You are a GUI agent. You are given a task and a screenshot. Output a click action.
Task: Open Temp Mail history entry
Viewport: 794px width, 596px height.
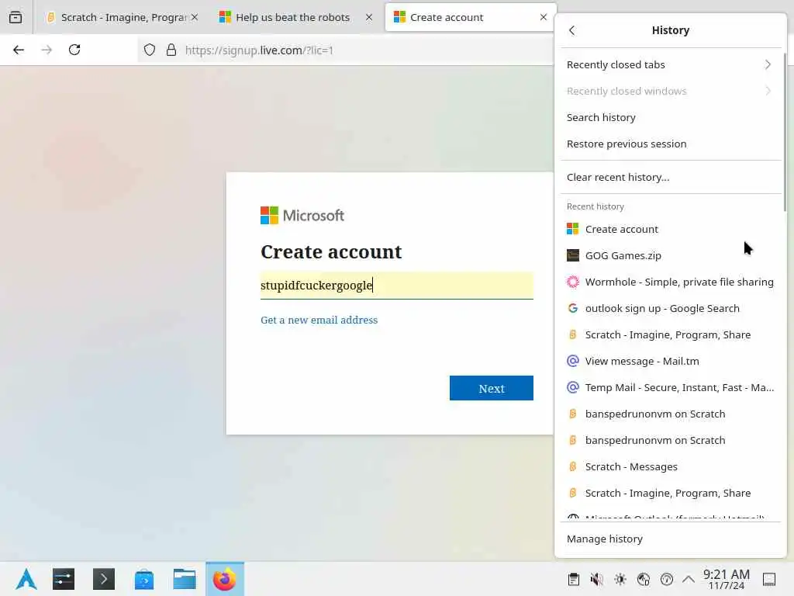670,387
